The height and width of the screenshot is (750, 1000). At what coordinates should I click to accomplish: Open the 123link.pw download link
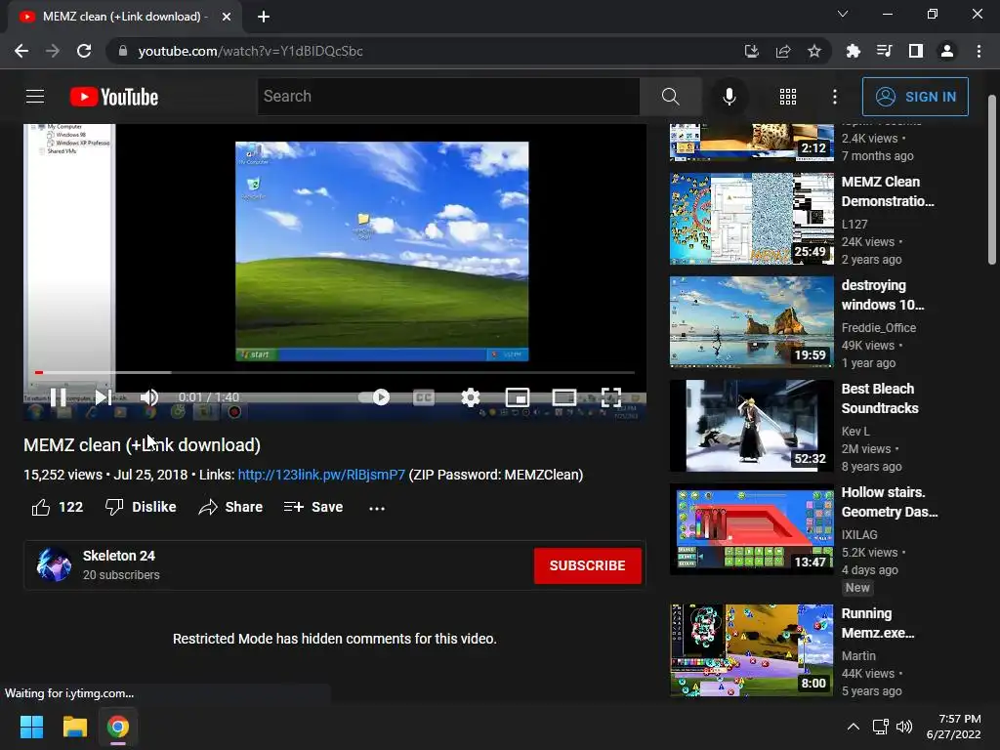321,476
